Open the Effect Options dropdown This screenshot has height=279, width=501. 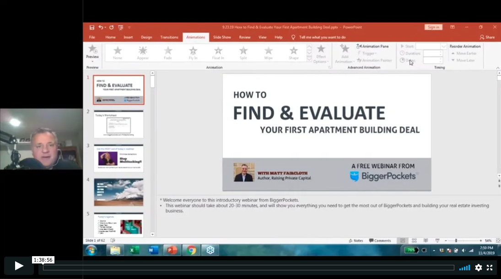[321, 54]
